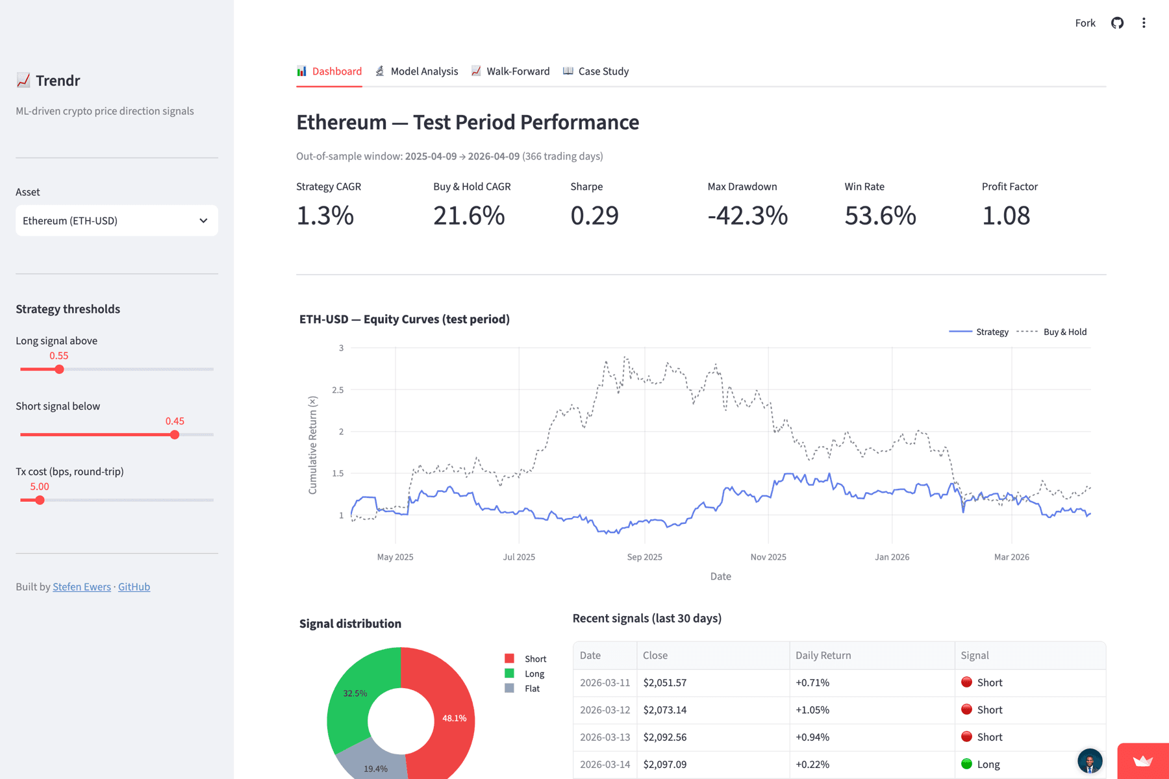The width and height of the screenshot is (1169, 779).
Task: Click the Long signal above slider handle
Action: [59, 369]
